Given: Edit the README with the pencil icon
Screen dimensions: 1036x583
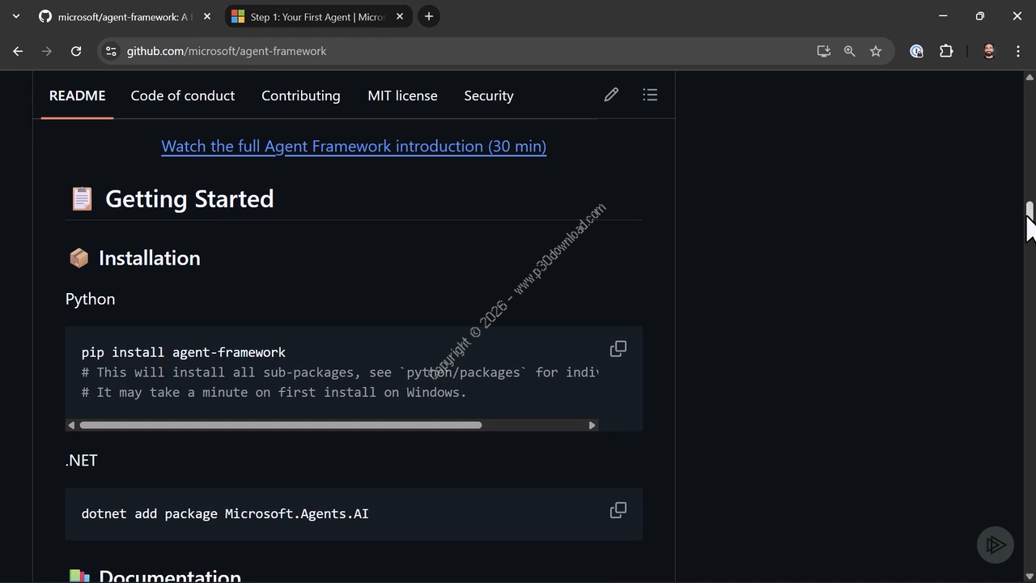Looking at the screenshot, I should click(611, 96).
